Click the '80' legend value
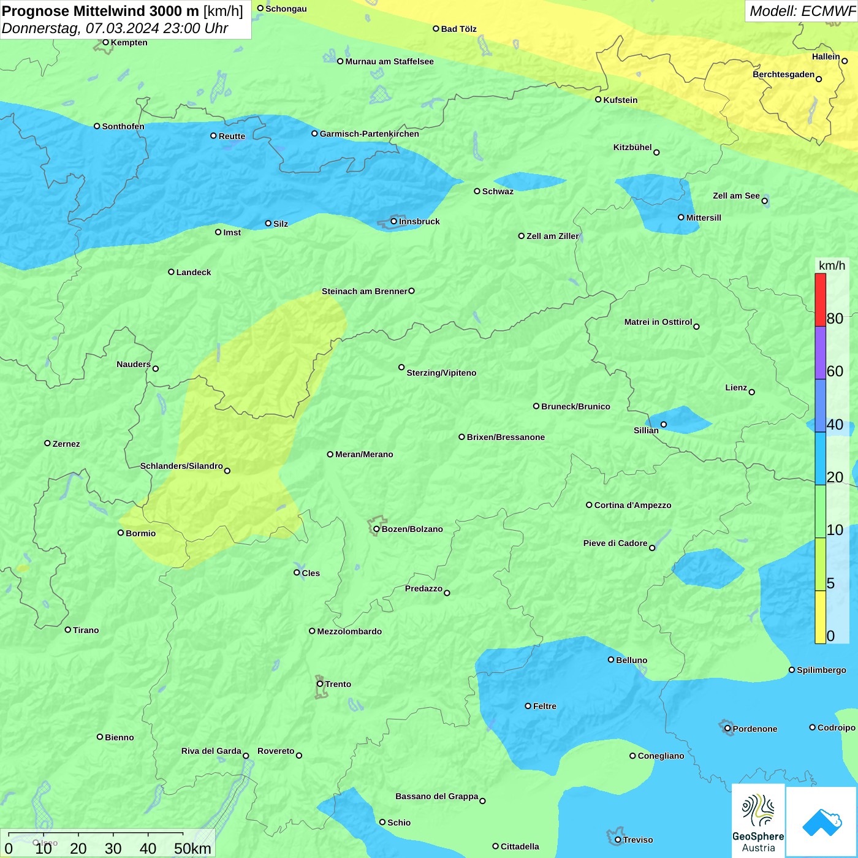This screenshot has width=858, height=858. coord(835,318)
